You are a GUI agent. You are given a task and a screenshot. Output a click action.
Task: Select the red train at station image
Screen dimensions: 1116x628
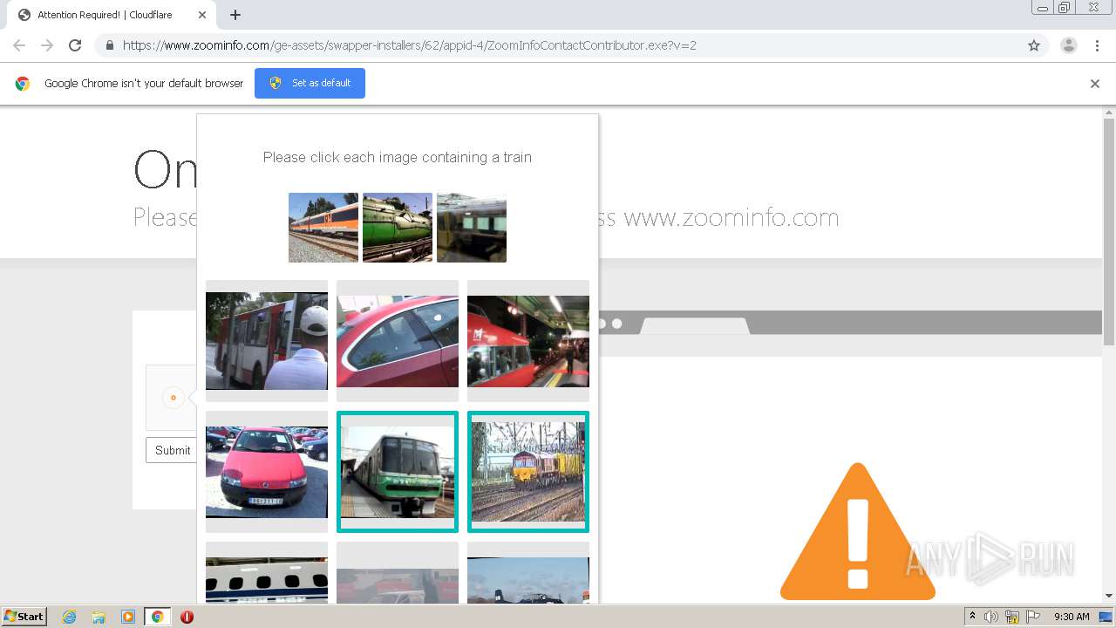coord(528,341)
